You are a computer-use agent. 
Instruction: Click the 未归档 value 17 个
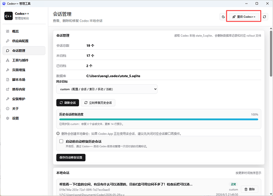coord(90,56)
